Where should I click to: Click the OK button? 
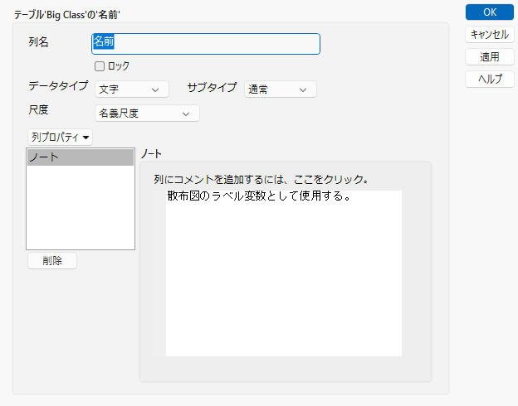(x=490, y=12)
